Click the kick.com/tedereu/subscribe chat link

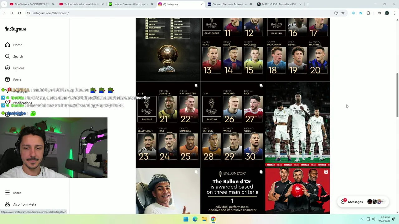pos(116,98)
